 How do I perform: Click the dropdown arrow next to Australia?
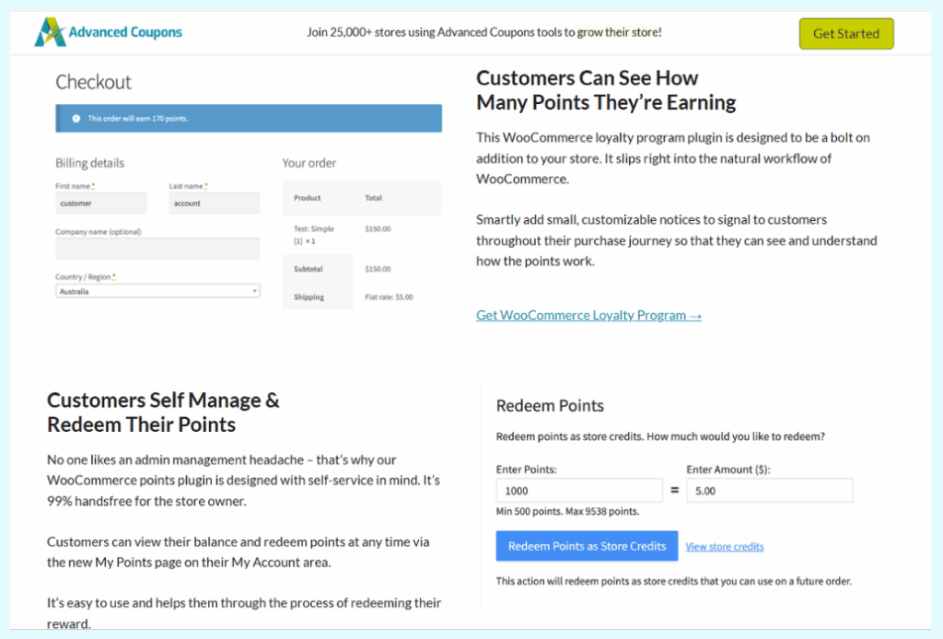pyautogui.click(x=255, y=290)
